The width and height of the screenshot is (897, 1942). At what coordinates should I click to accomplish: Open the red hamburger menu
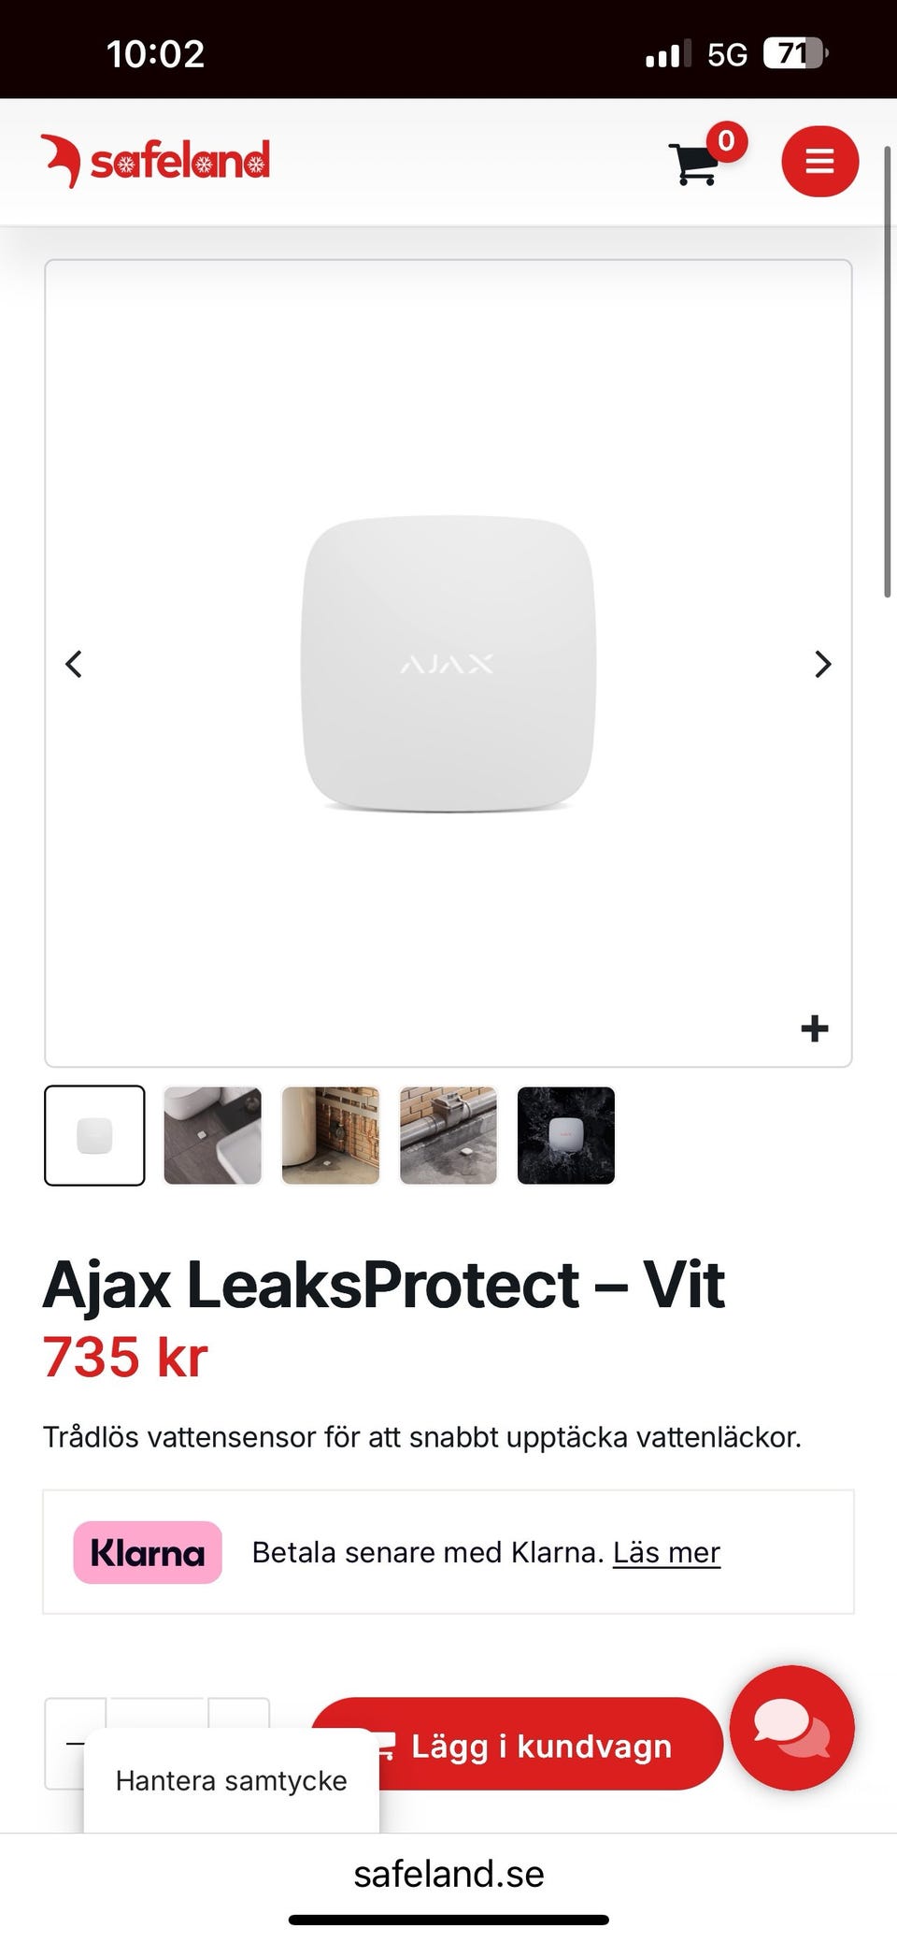[x=819, y=161]
